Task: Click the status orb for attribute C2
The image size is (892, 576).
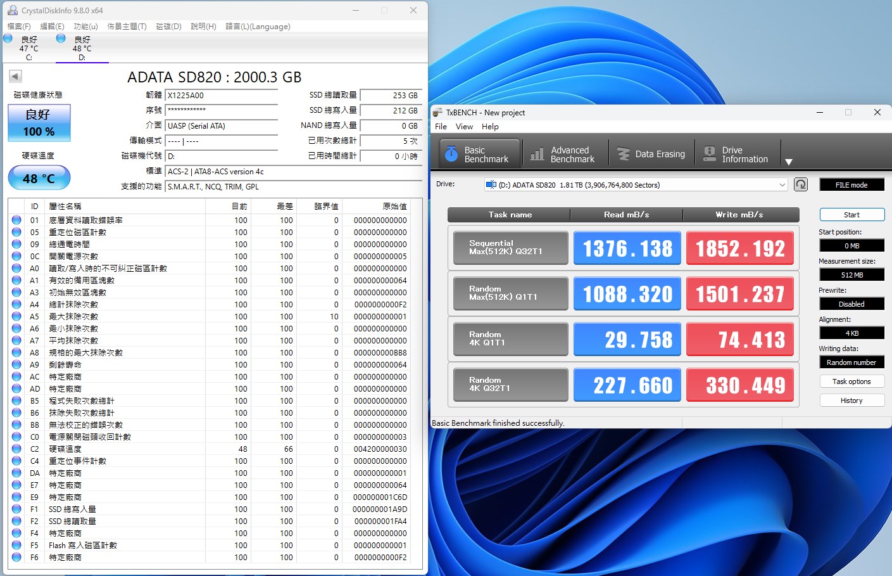Action: click(16, 449)
